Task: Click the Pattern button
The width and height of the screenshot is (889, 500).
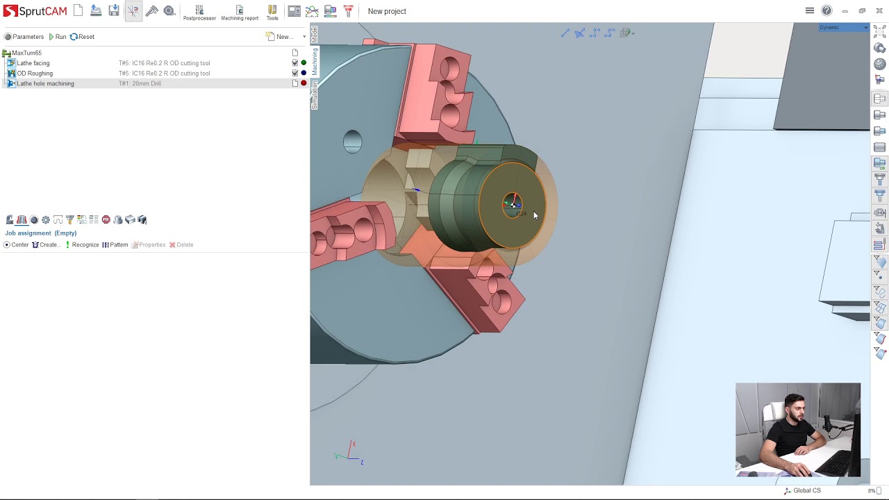Action: [x=115, y=244]
